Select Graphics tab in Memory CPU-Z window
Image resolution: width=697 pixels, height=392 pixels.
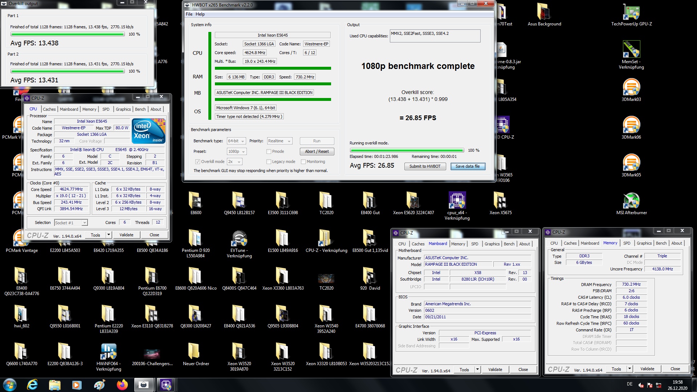[644, 243]
